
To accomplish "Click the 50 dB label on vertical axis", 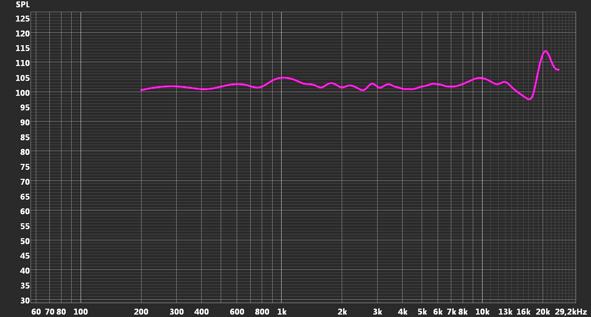I will tap(25, 241).
